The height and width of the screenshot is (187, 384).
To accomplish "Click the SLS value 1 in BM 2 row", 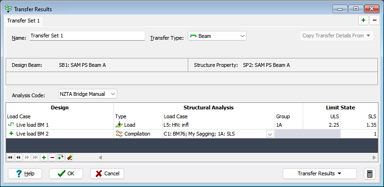I will pyautogui.click(x=359, y=134).
